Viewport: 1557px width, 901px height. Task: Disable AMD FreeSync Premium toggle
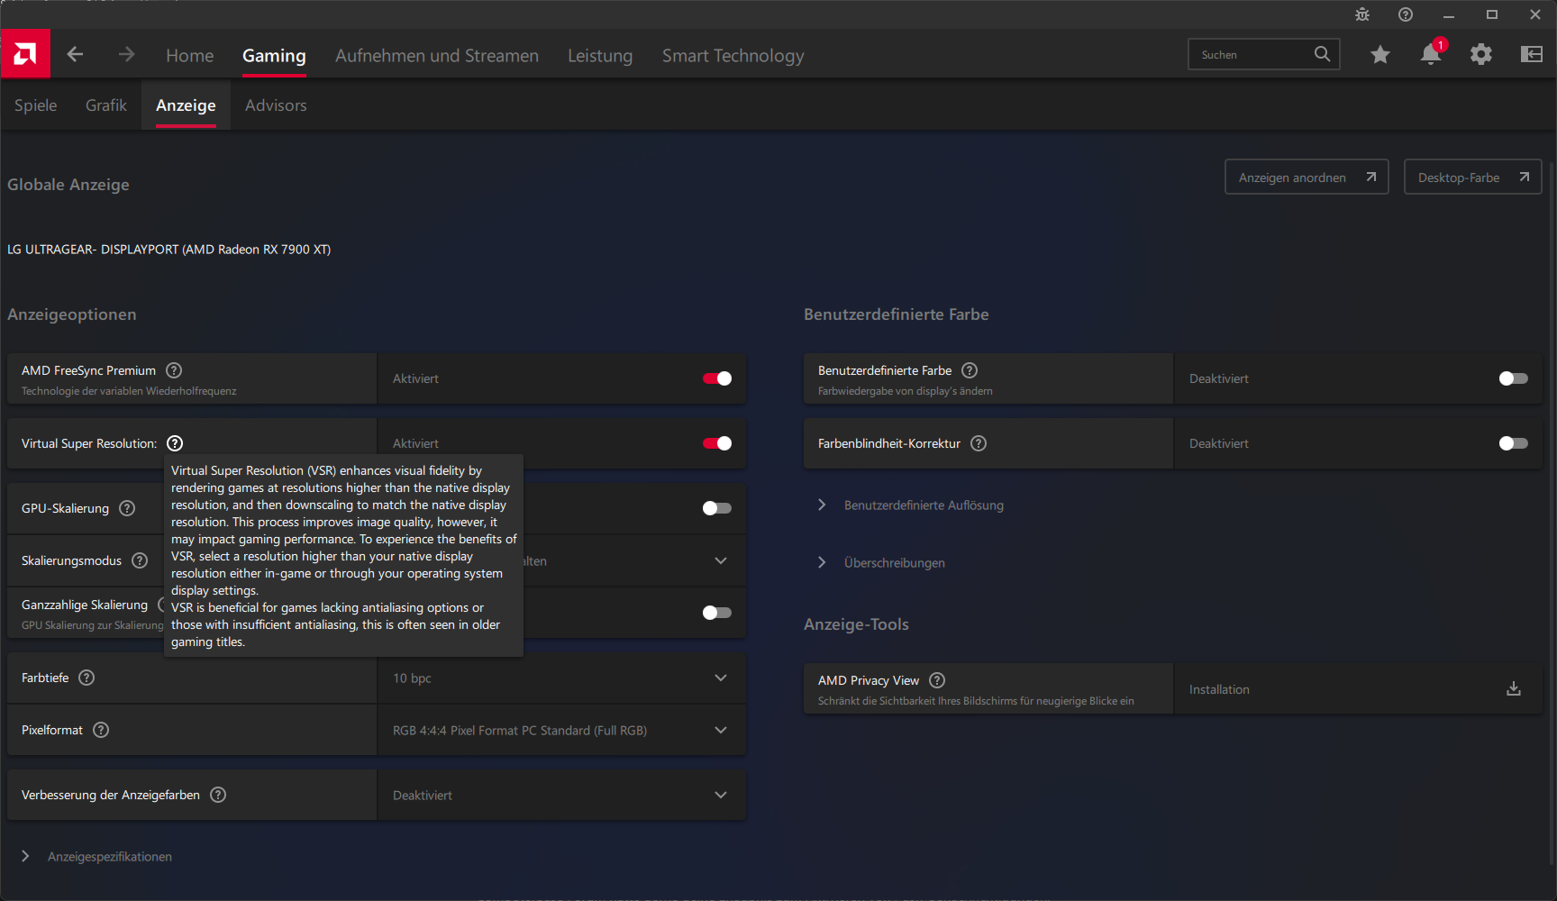tap(717, 378)
